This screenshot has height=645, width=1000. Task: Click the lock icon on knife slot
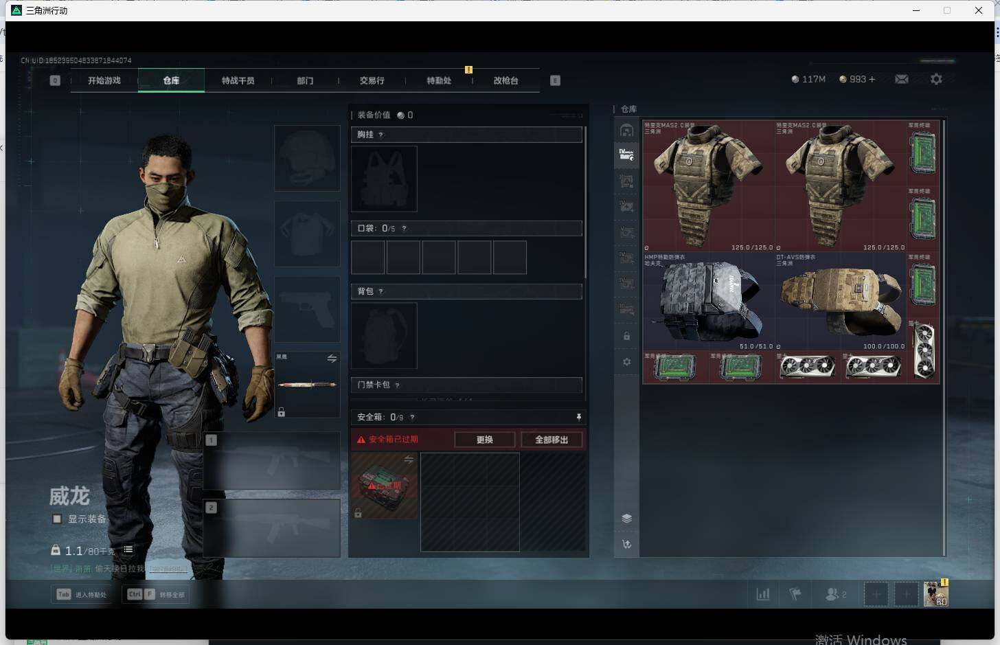click(281, 412)
